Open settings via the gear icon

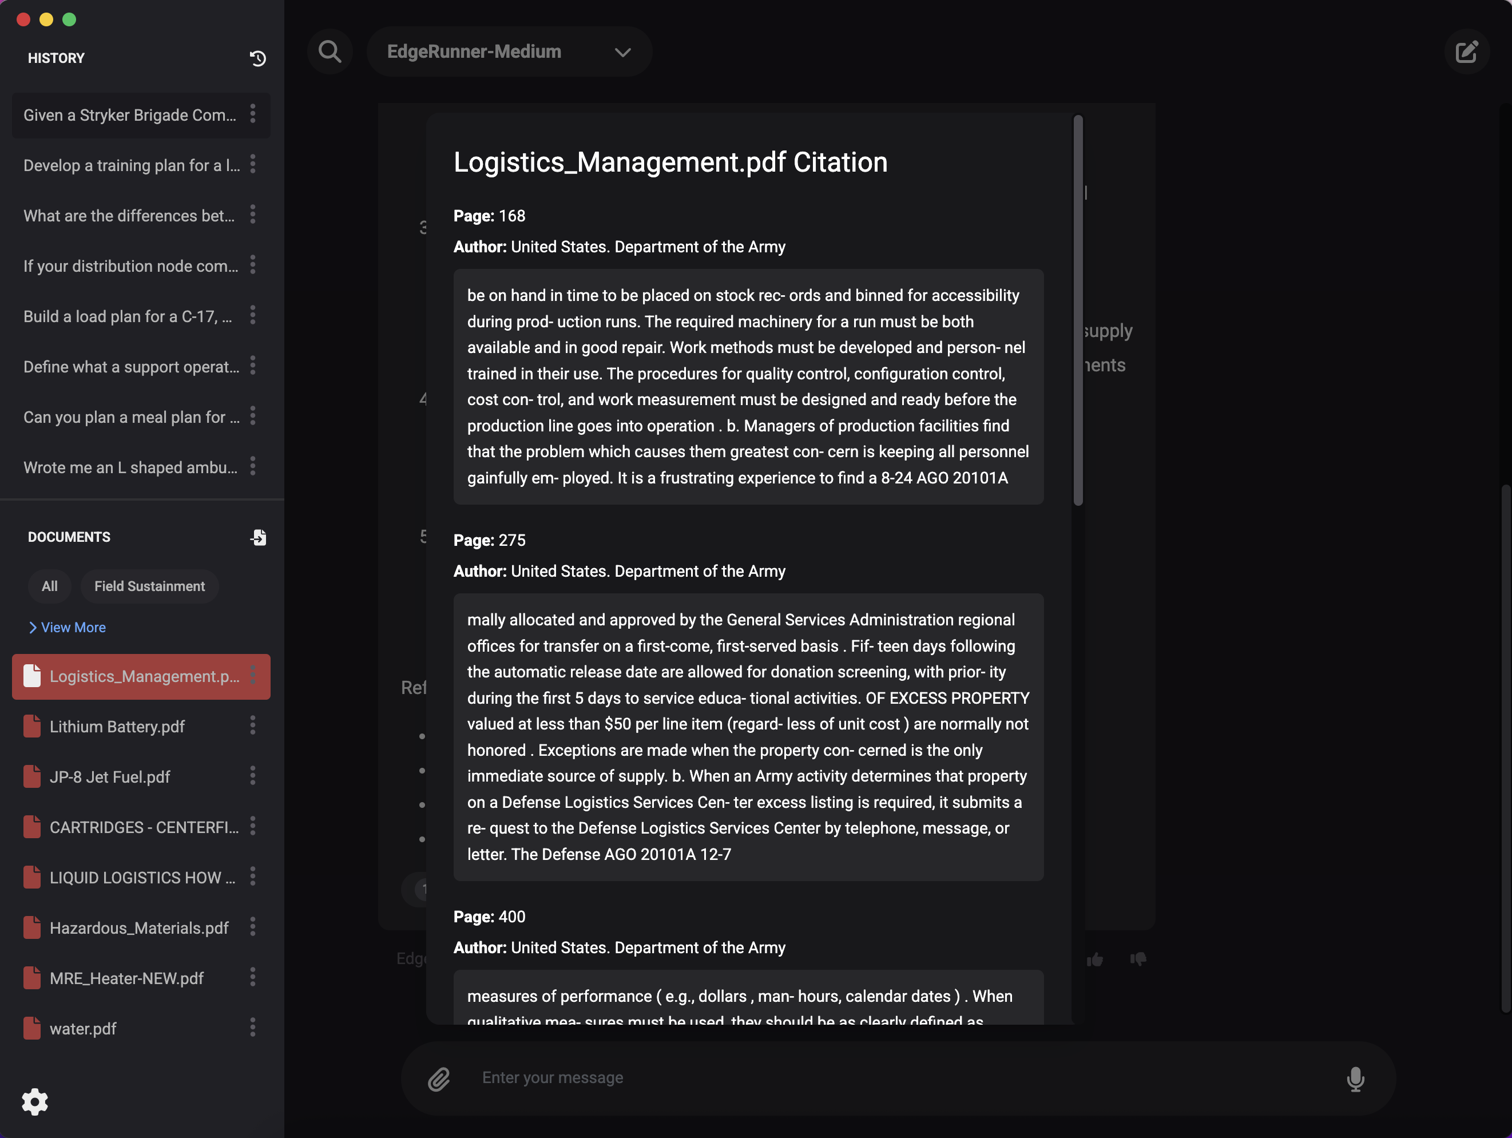pyautogui.click(x=35, y=1102)
